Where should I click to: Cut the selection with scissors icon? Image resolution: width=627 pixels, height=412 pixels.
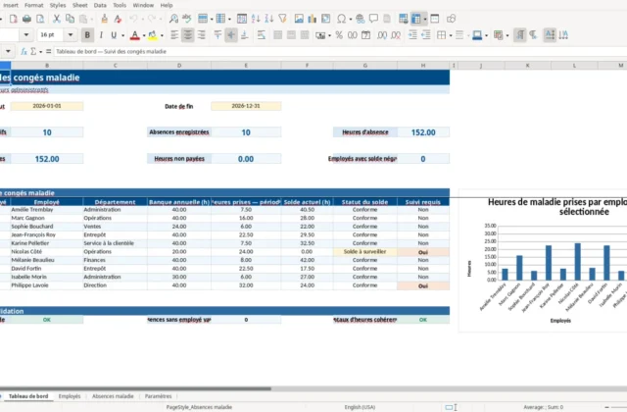(x=57, y=19)
